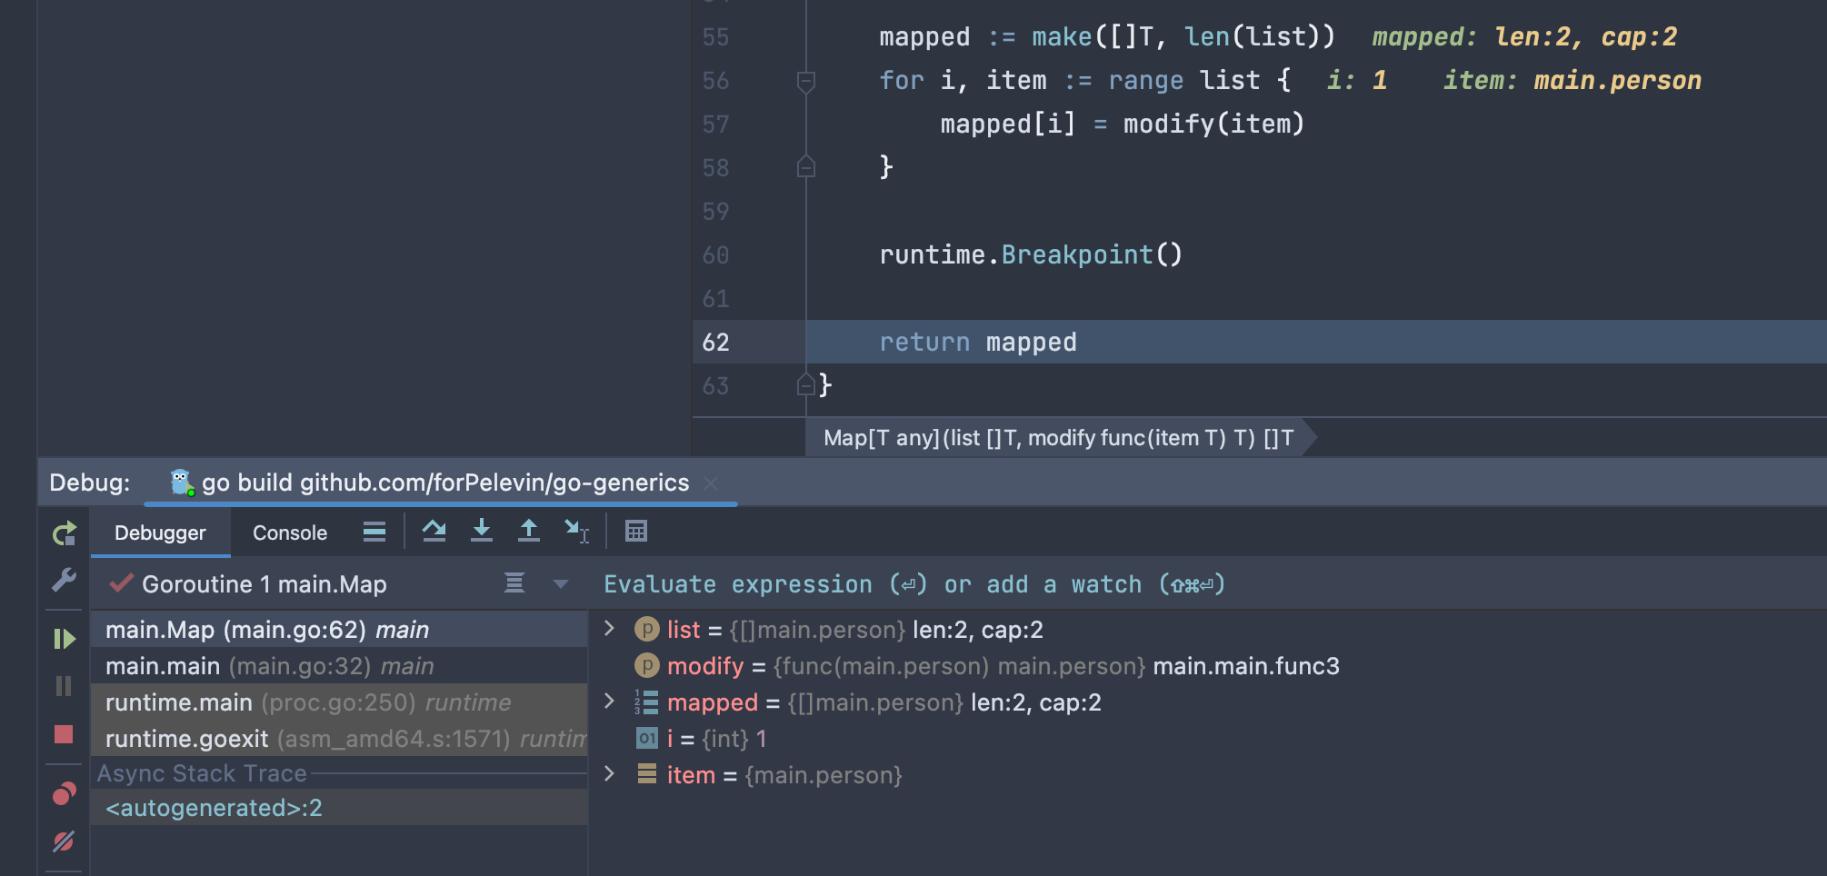Click line number 55 in gutter
1827x876 pixels.
point(715,37)
